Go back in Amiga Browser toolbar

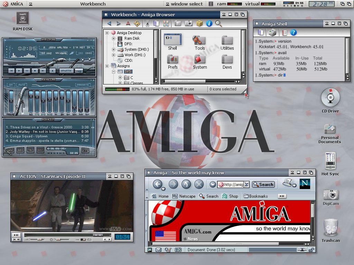coord(110,23)
